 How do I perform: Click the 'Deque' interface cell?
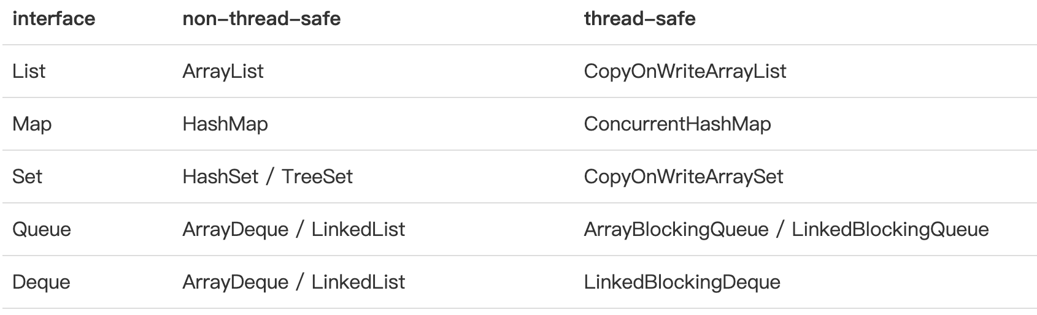41,282
